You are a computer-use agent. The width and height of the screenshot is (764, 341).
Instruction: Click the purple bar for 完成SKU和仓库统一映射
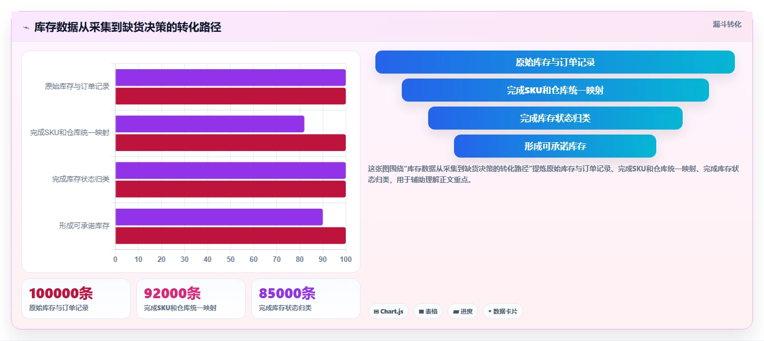pyautogui.click(x=209, y=124)
